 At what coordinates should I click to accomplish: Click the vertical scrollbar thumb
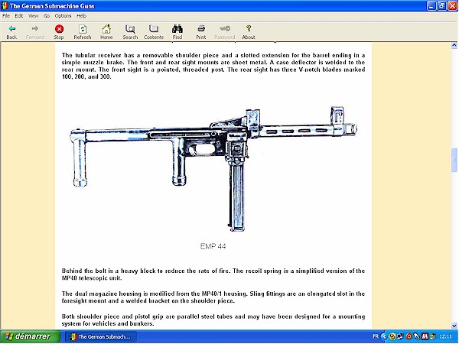(x=454, y=160)
